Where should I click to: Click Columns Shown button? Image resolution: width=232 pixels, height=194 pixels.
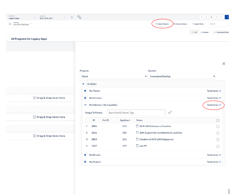tap(180, 24)
